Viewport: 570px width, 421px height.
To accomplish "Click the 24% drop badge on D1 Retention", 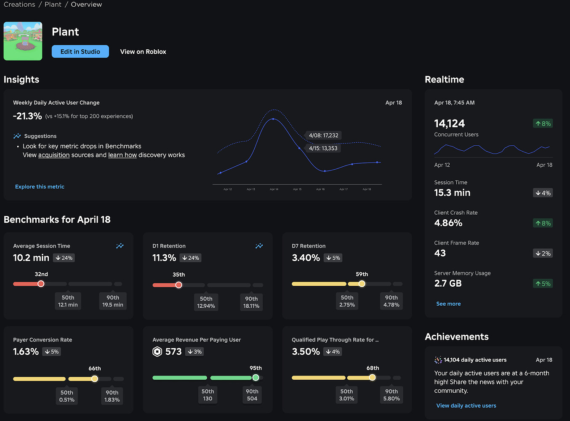I will coord(190,258).
